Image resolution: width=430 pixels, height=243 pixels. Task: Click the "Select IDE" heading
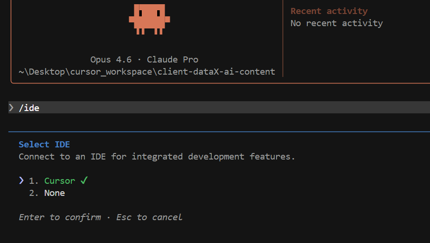tap(44, 144)
